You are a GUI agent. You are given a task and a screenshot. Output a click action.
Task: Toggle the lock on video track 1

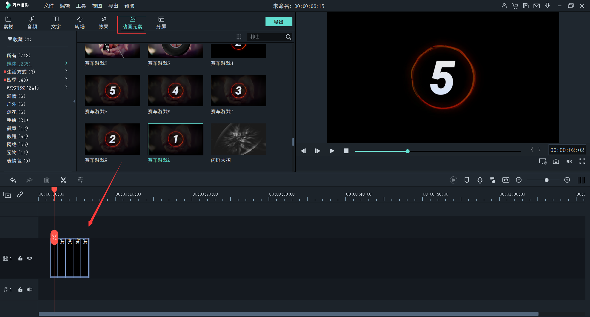pos(20,259)
